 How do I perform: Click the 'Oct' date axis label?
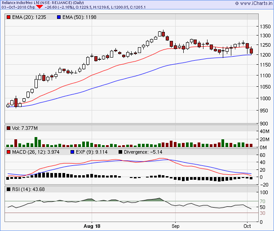pos(247,226)
